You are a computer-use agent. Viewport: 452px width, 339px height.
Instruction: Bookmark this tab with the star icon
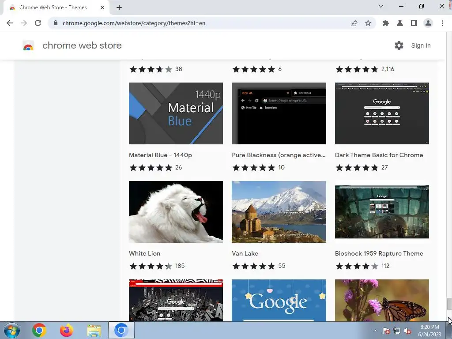(368, 23)
